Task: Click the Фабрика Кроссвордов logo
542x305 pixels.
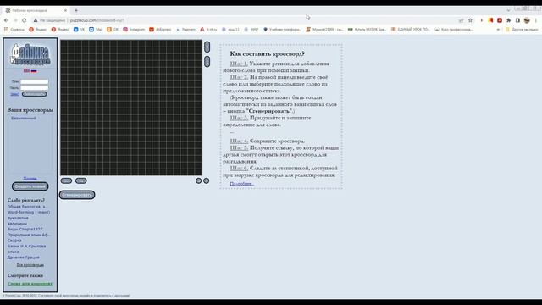Action: point(30,54)
